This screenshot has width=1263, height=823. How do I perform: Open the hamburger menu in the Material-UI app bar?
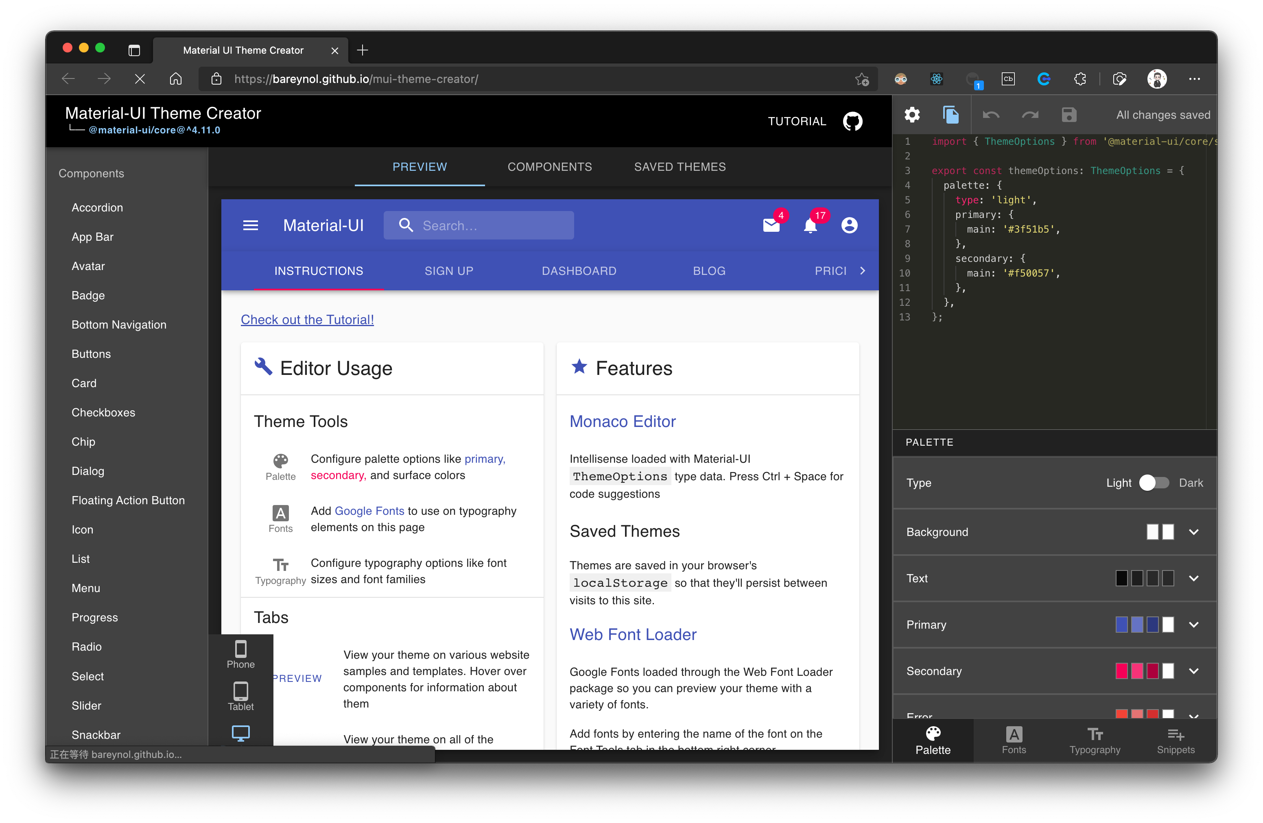click(251, 225)
